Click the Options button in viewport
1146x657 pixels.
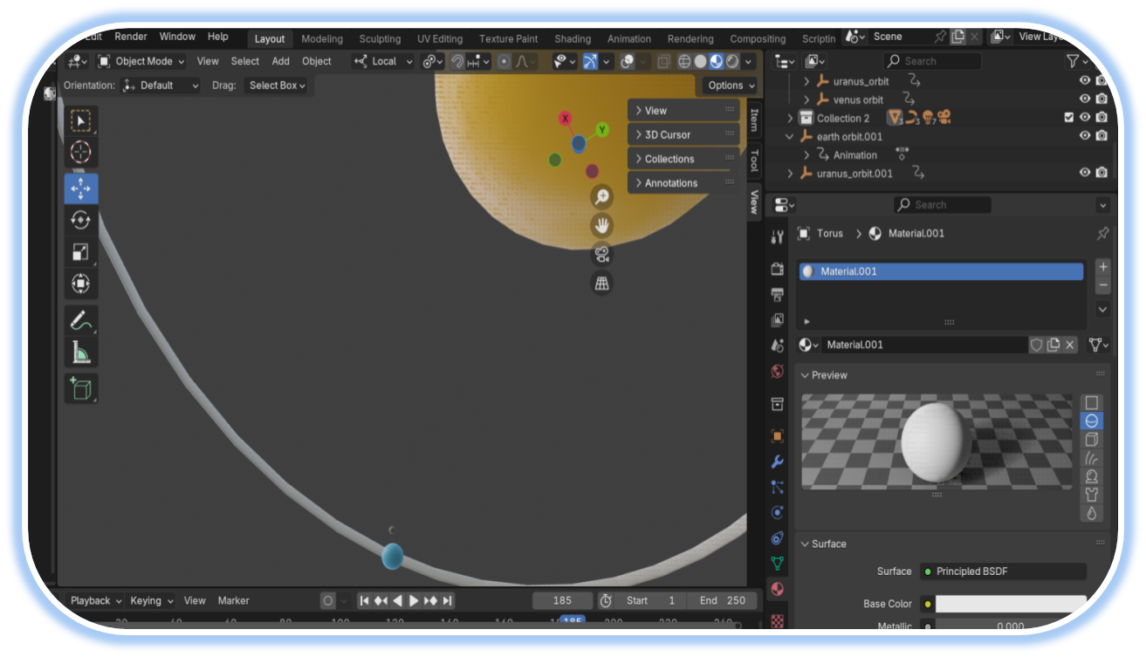coord(731,86)
